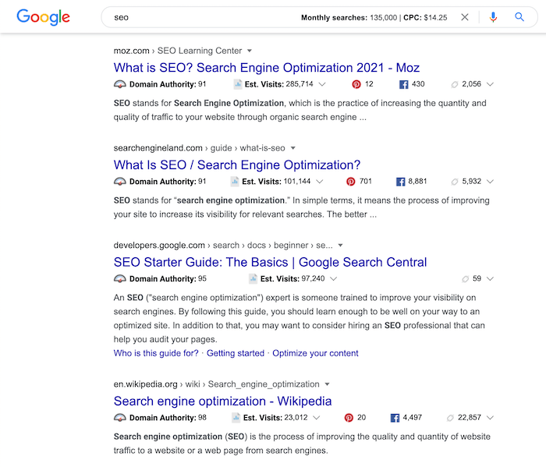Click Facebook icon showing 8,881 shares
546x467 pixels.
tap(401, 182)
